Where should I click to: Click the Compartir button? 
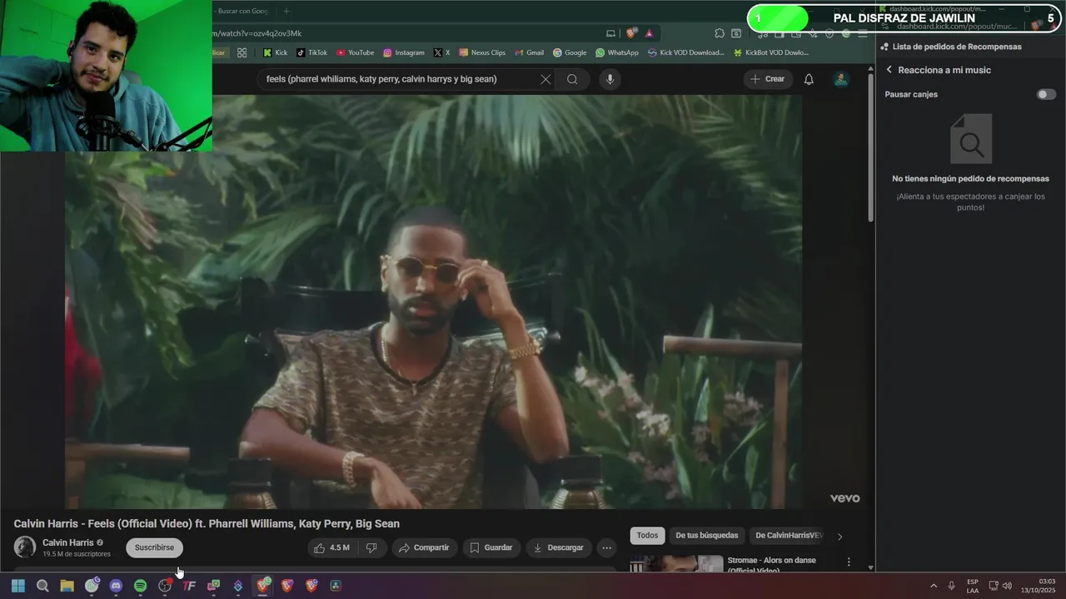pos(424,547)
